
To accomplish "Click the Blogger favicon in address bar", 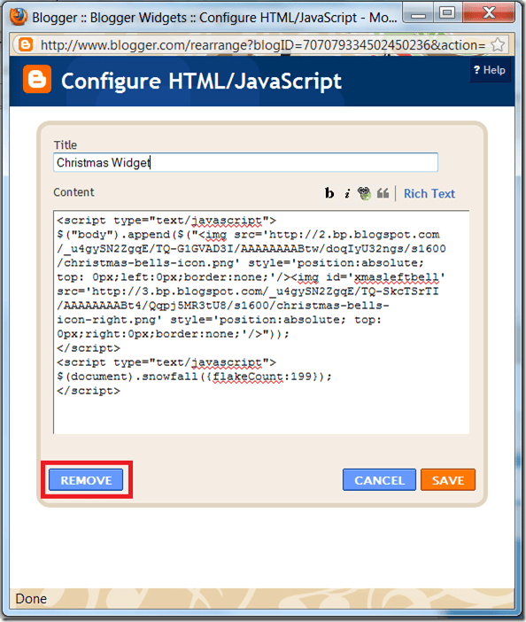I will click(x=26, y=45).
